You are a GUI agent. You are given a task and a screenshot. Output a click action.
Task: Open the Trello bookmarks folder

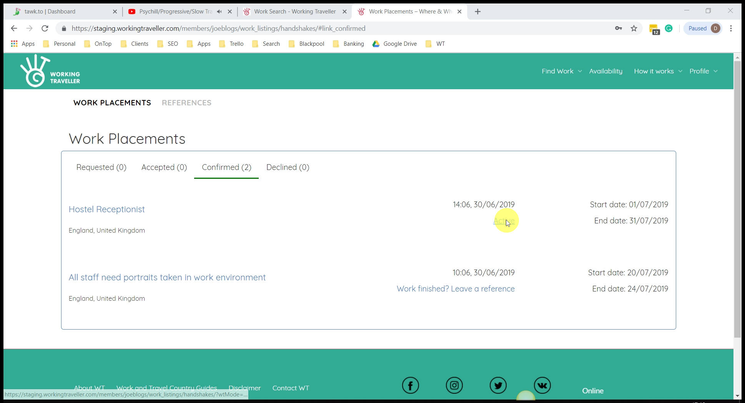232,44
